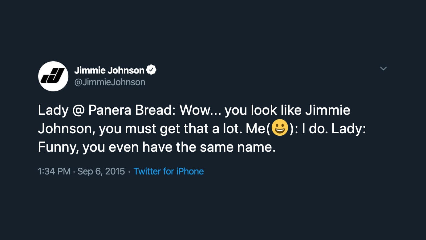Open the Twitter for iPhone source link
This screenshot has width=426, height=240.
pyautogui.click(x=168, y=171)
